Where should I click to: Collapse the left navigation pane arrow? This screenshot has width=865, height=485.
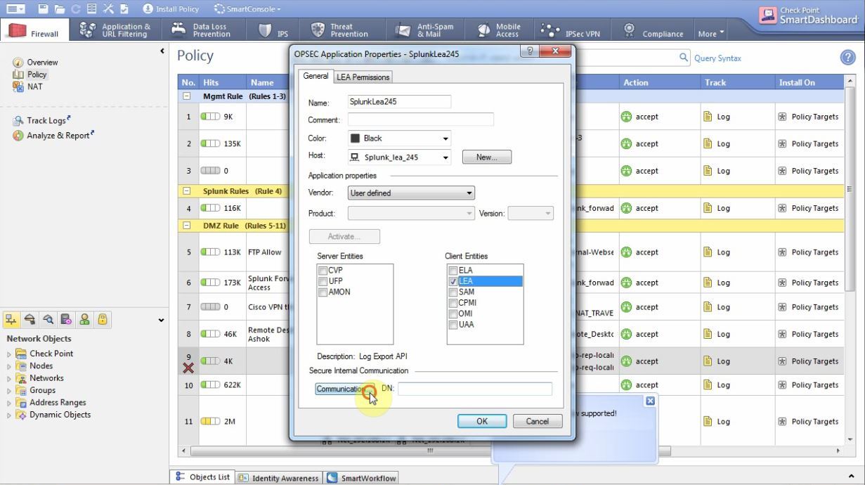(x=163, y=51)
